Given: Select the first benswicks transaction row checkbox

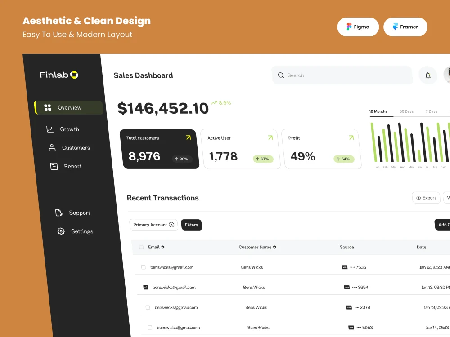Looking at the screenshot, I should point(143,267).
